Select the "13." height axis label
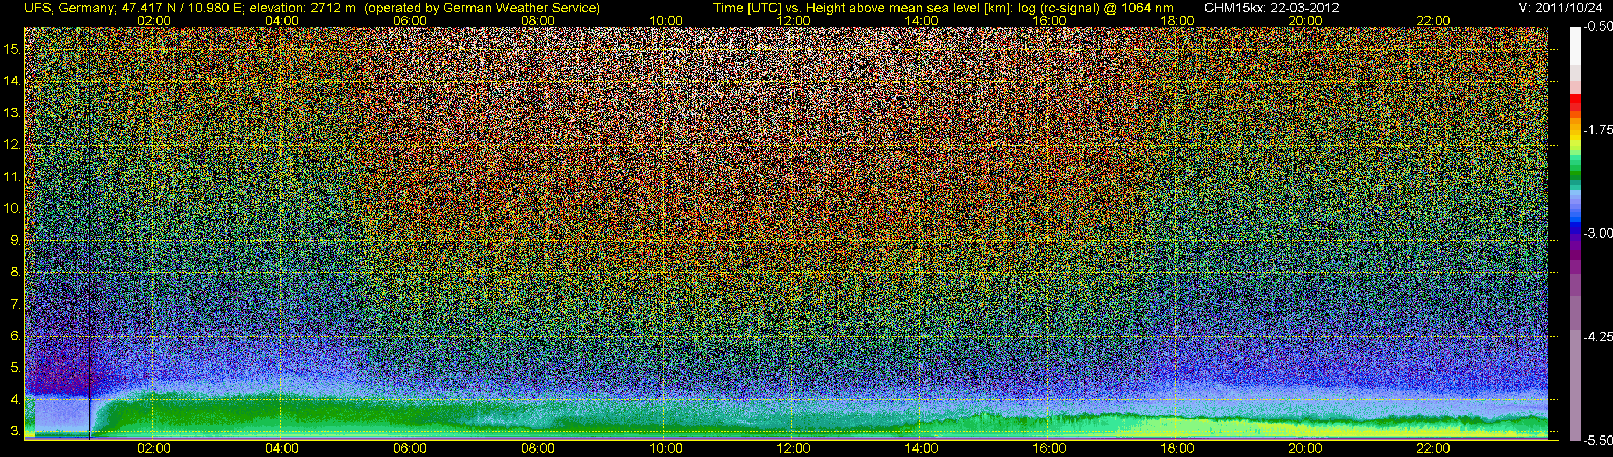 (x=12, y=113)
